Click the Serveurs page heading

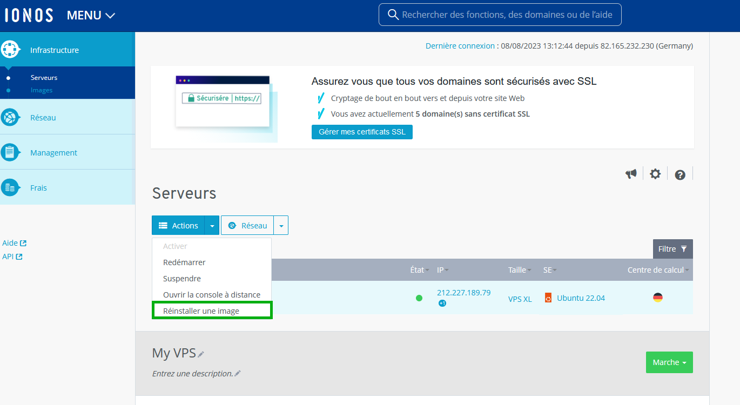tap(184, 193)
